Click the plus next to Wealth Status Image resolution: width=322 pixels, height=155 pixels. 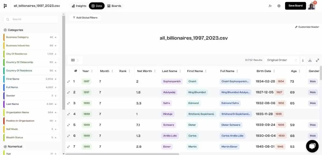click(x=55, y=137)
